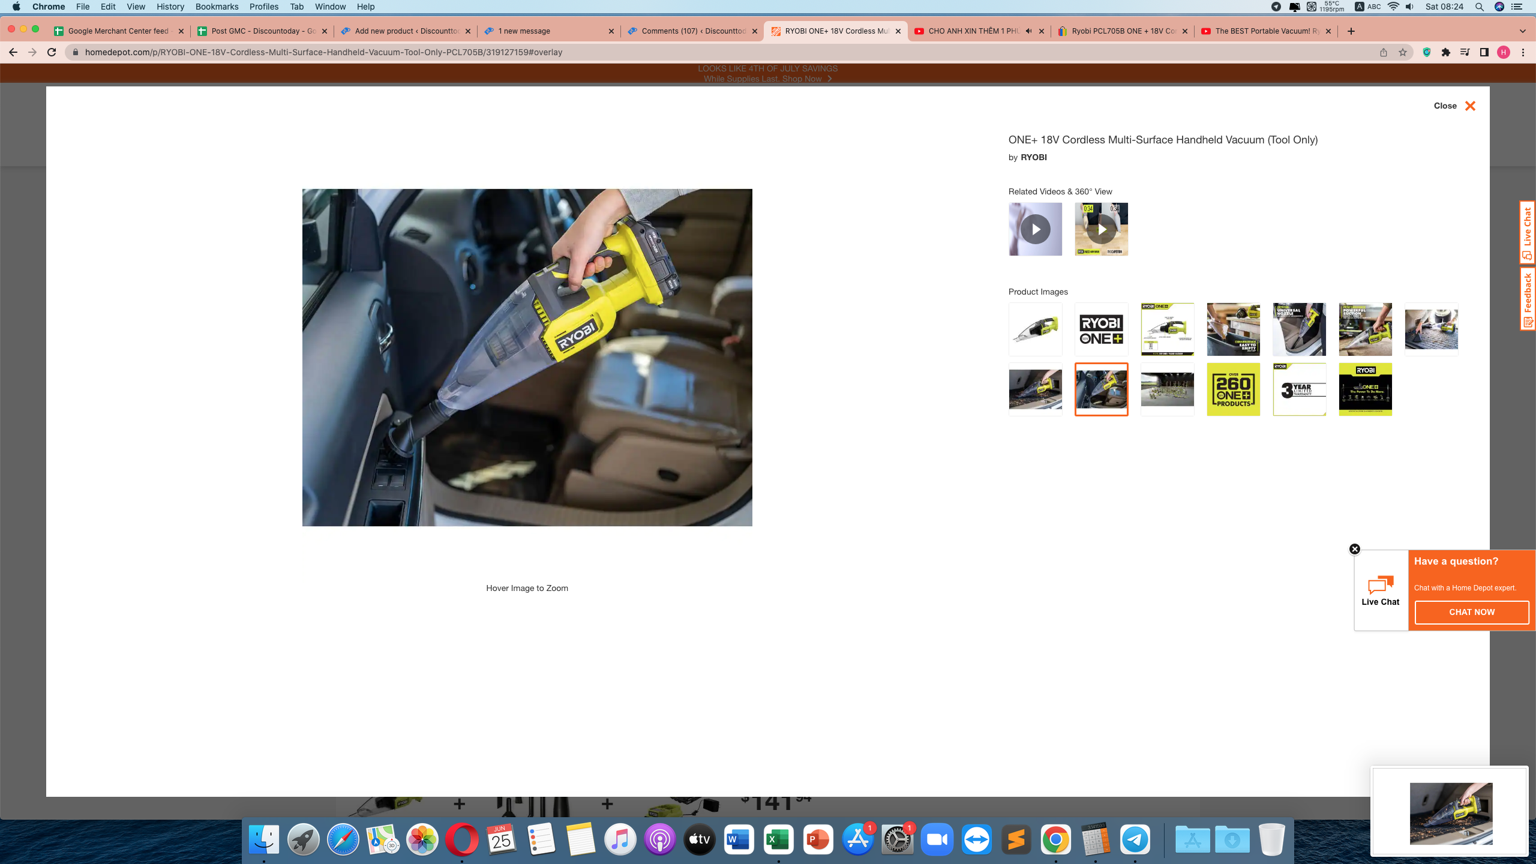The image size is (1536, 864).
Task: Dismiss the Have a question chat popup
Action: pos(1354,549)
